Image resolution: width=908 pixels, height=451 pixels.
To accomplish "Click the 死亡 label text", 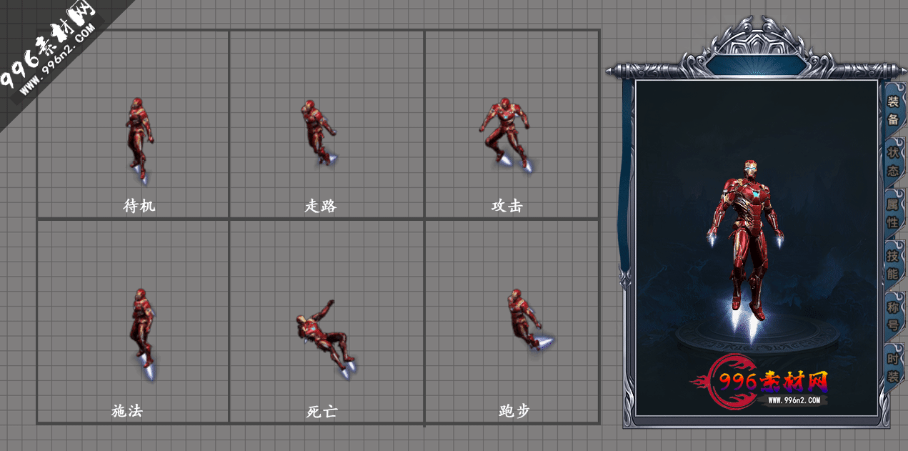I will click(x=322, y=412).
